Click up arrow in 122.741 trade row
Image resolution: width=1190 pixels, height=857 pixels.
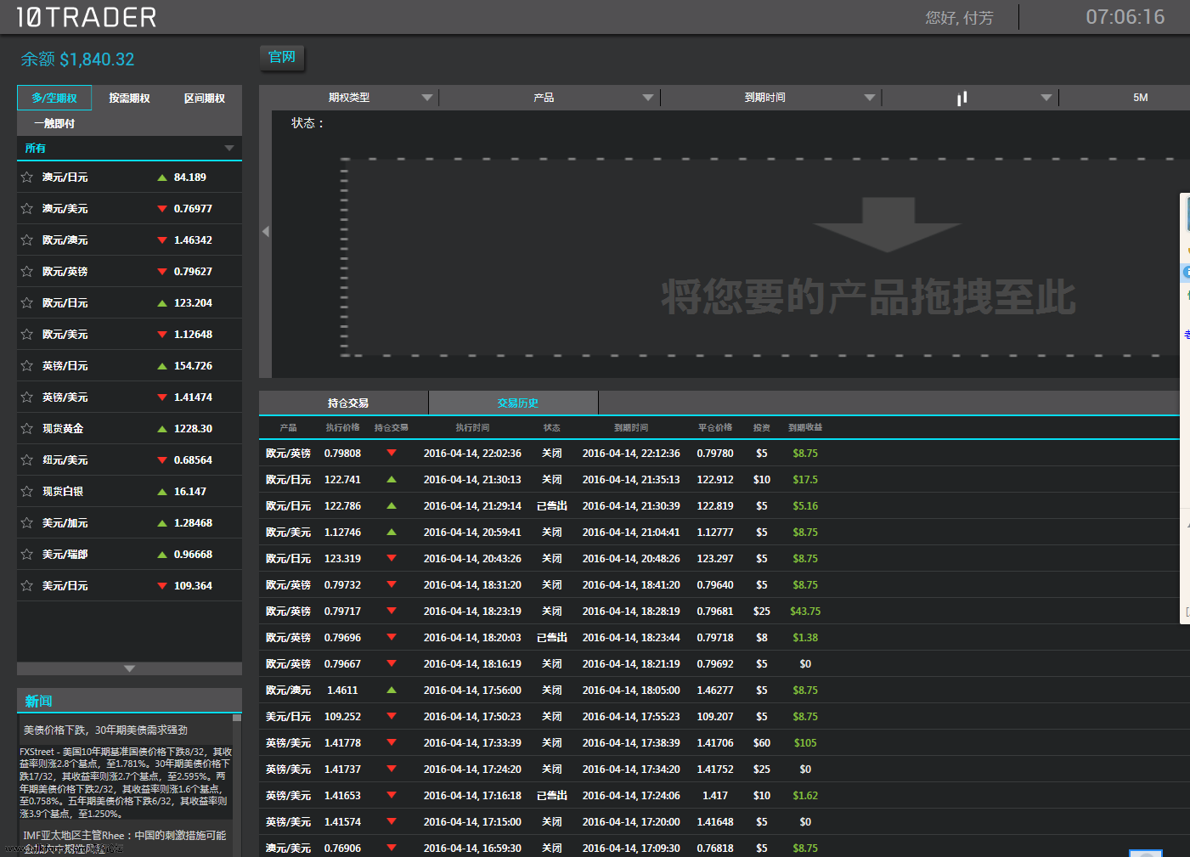(392, 480)
